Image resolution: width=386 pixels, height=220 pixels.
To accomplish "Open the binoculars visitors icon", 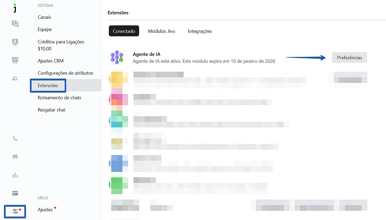I will tap(15, 157).
